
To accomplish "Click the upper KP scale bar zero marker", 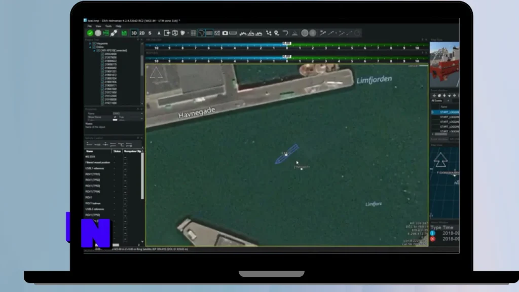I will (287, 44).
